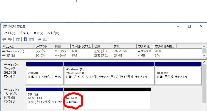Minimize the Disk Management window
This screenshot has height=111, width=207.
point(178,26)
